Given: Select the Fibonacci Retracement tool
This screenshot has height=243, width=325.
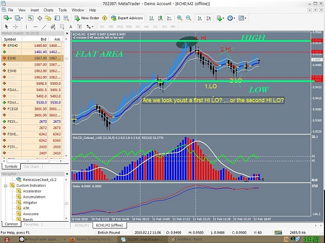Looking at the screenshot, I should pyautogui.click(x=62, y=27).
